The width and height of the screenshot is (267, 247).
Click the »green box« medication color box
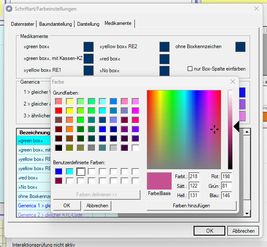tap(89, 47)
